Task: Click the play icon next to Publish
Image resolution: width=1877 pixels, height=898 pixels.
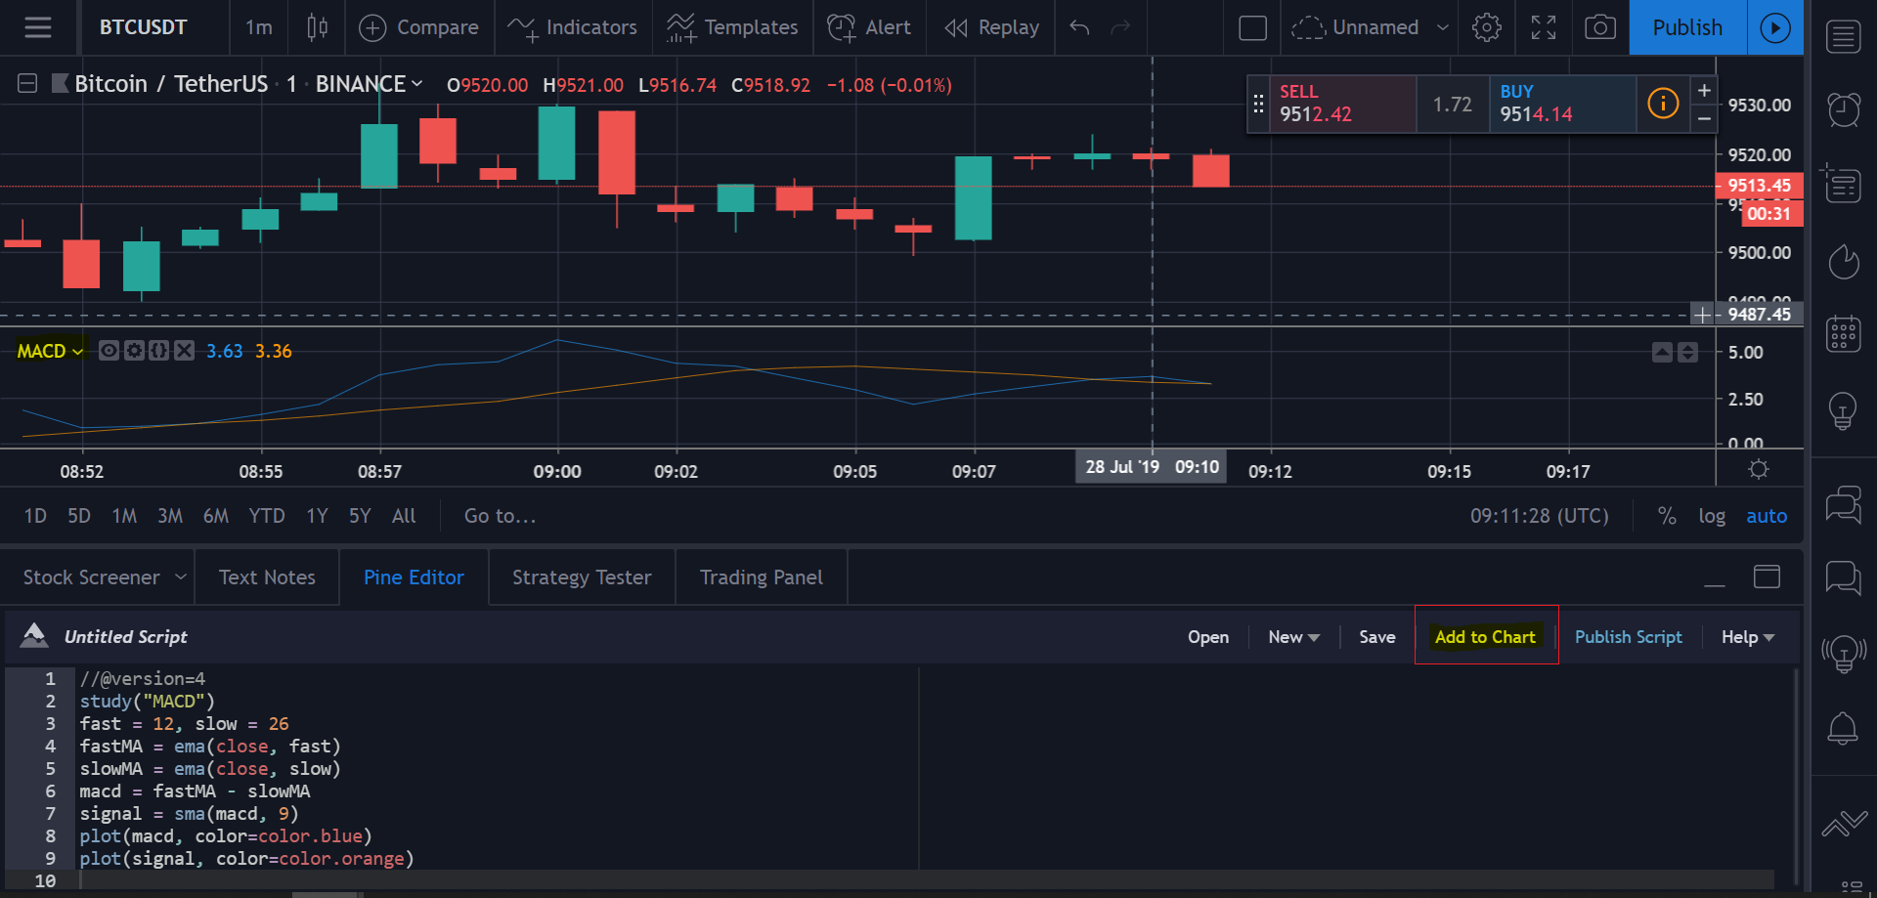Action: coord(1775,27)
